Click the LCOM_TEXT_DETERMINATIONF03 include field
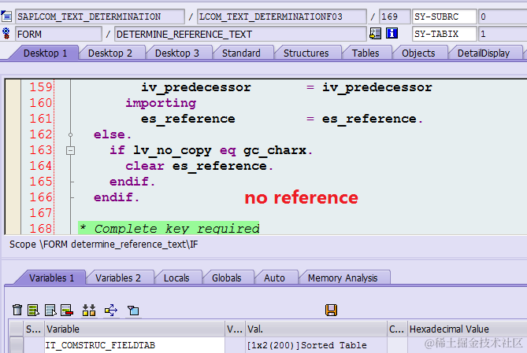This screenshot has width=527, height=353. tap(282, 17)
